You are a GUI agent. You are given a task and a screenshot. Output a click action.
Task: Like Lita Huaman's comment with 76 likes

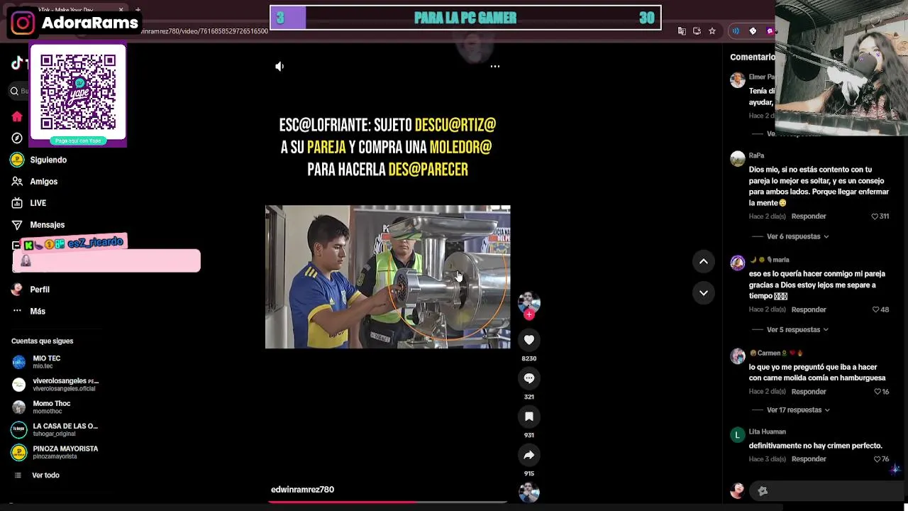click(x=876, y=458)
